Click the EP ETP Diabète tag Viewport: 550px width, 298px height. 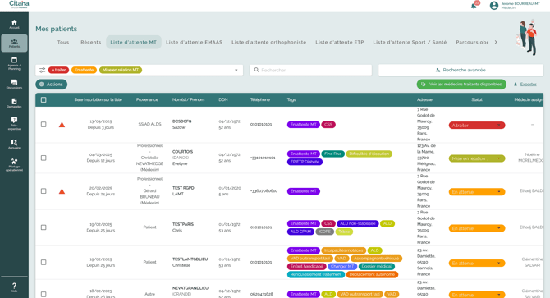305,162
